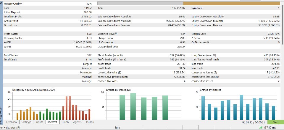The width and height of the screenshot is (284, 130).
Task: Click the Initial Deposit value 300.00
Action: [x=88, y=12]
